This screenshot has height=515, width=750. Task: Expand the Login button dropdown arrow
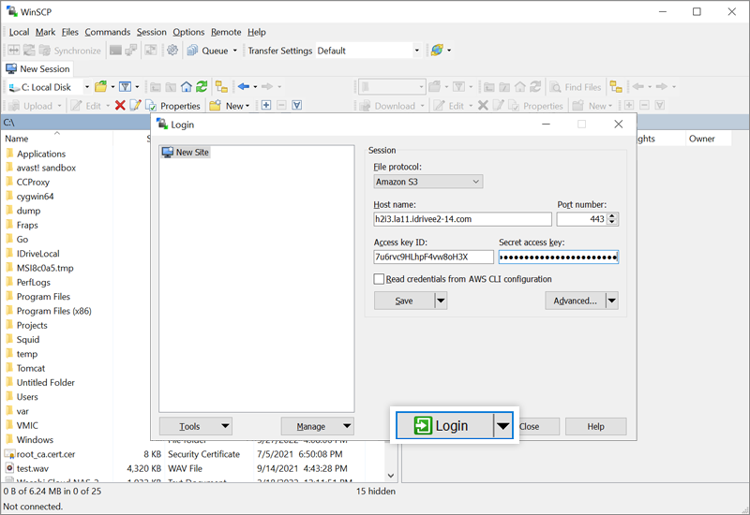tap(502, 426)
